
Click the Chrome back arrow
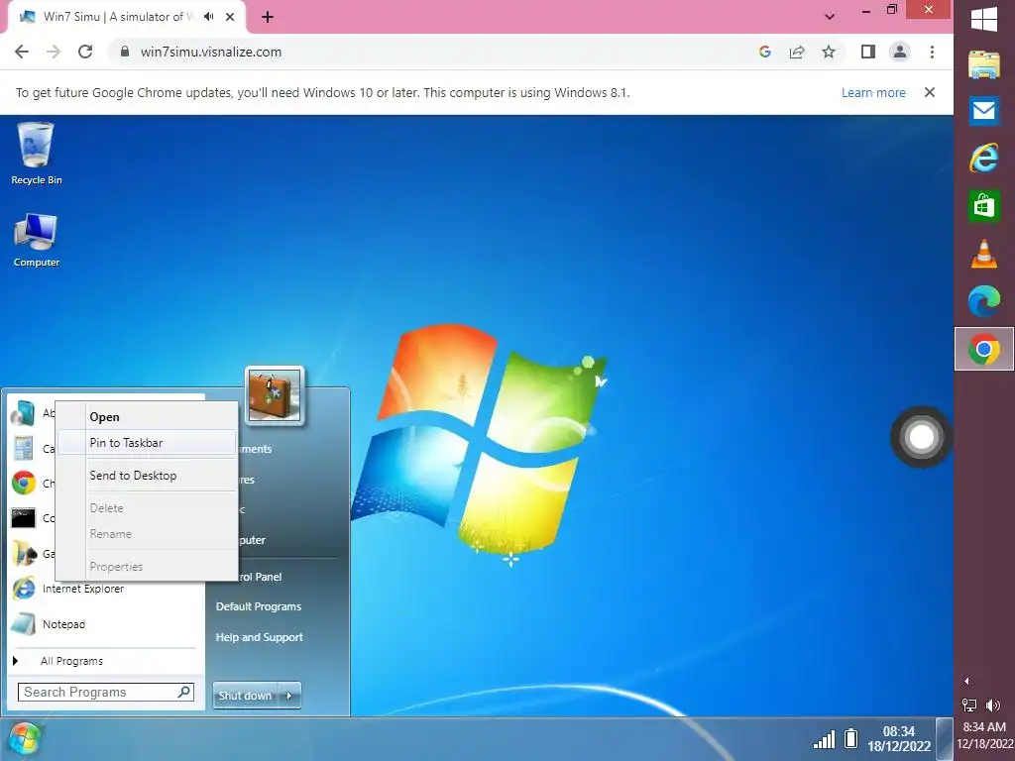click(22, 52)
